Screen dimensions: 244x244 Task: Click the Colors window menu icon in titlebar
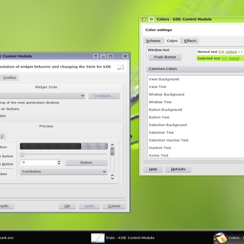coord(144,19)
